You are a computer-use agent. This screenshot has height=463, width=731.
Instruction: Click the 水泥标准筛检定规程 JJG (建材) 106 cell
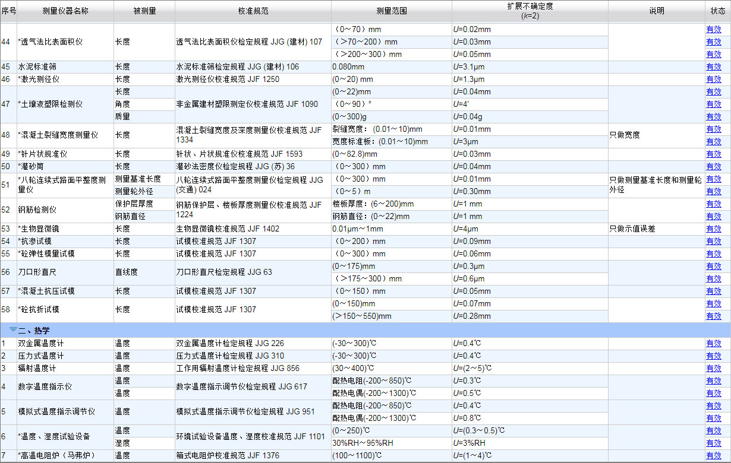point(253,66)
